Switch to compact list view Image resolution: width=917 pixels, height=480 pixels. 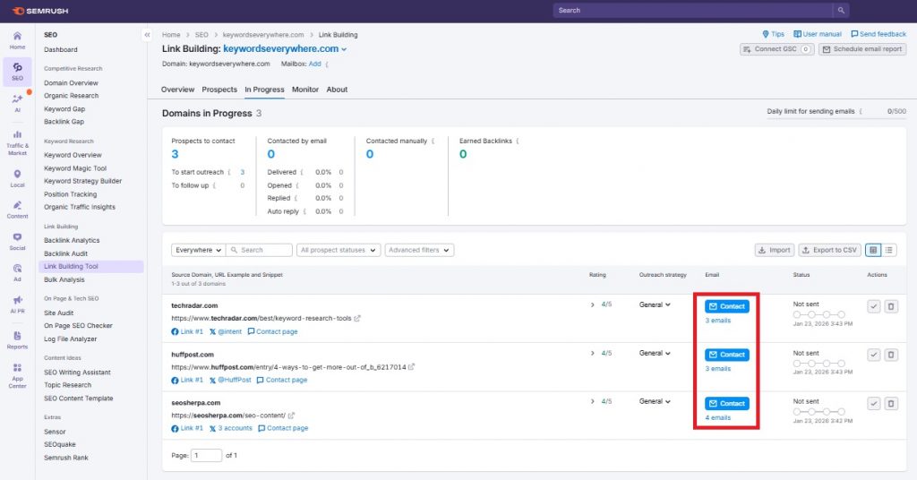[x=889, y=250]
